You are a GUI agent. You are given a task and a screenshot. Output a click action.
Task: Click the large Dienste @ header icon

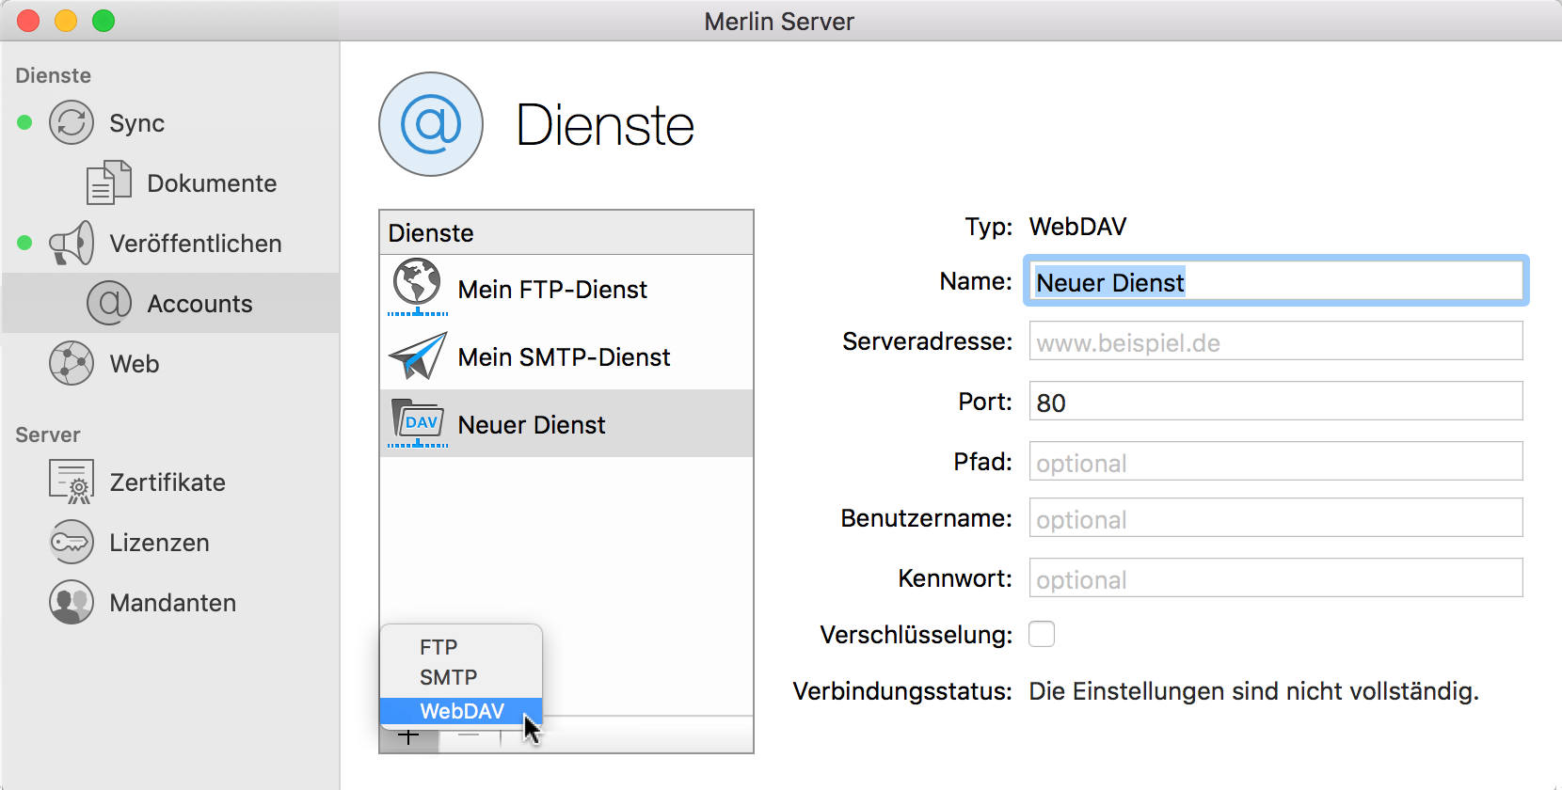tap(431, 124)
